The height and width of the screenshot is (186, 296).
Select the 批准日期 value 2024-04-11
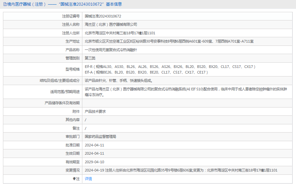(x=94, y=145)
